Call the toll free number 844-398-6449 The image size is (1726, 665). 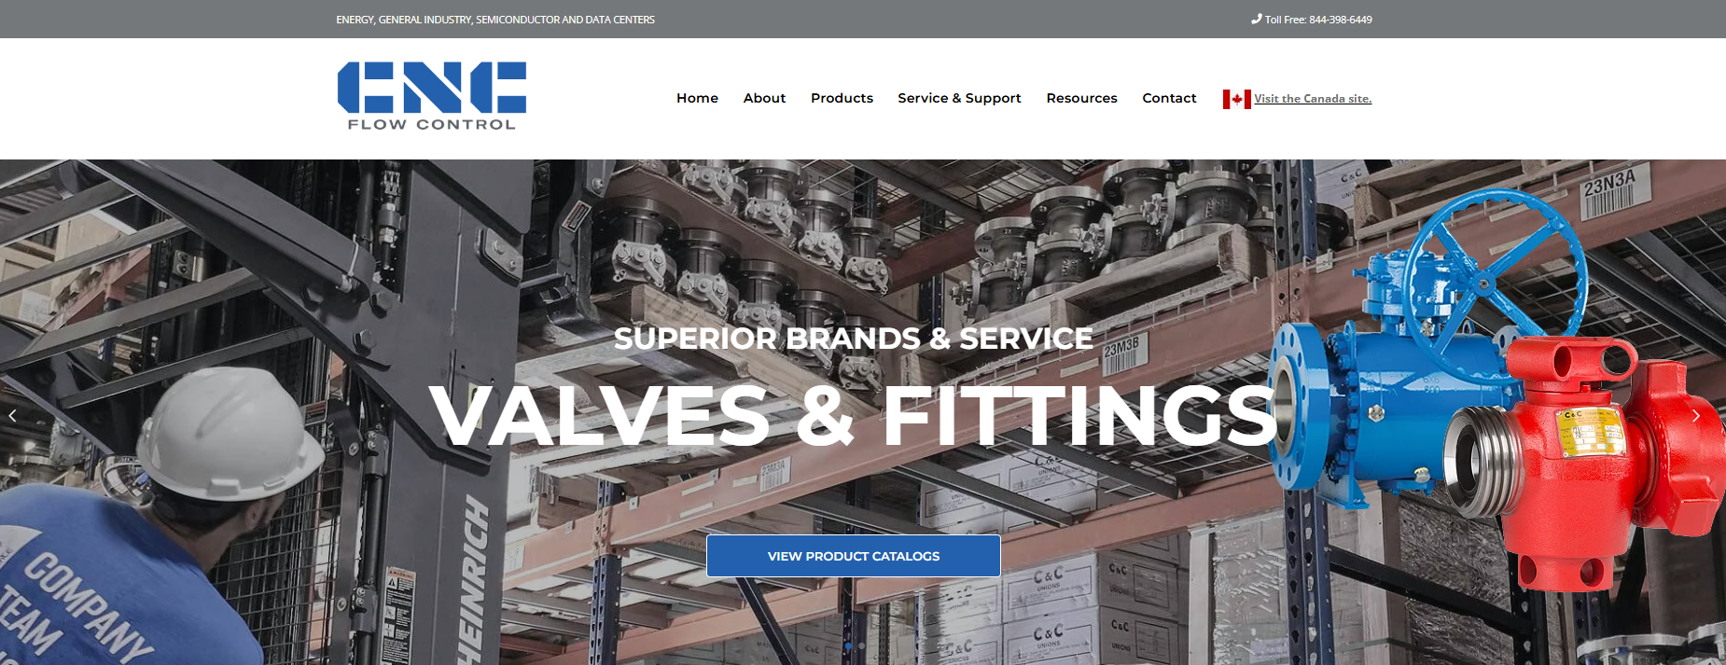pyautogui.click(x=1340, y=20)
